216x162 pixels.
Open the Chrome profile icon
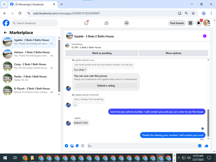point(203,13)
